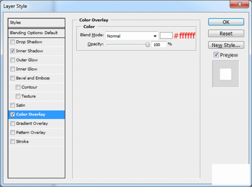The height and width of the screenshot is (187, 252).
Task: Open the Blend Mode dropdown
Action: [x=132, y=36]
